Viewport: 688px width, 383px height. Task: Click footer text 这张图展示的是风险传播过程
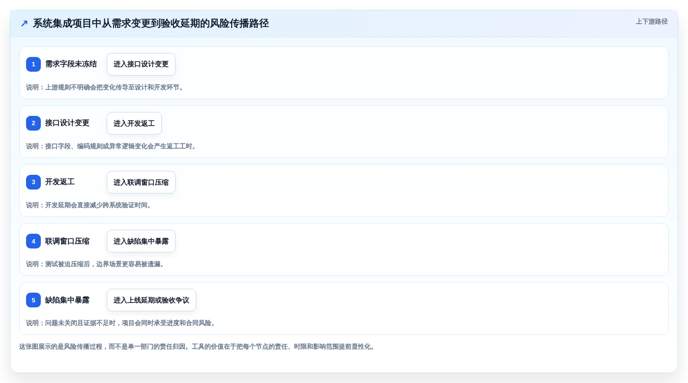(198, 347)
